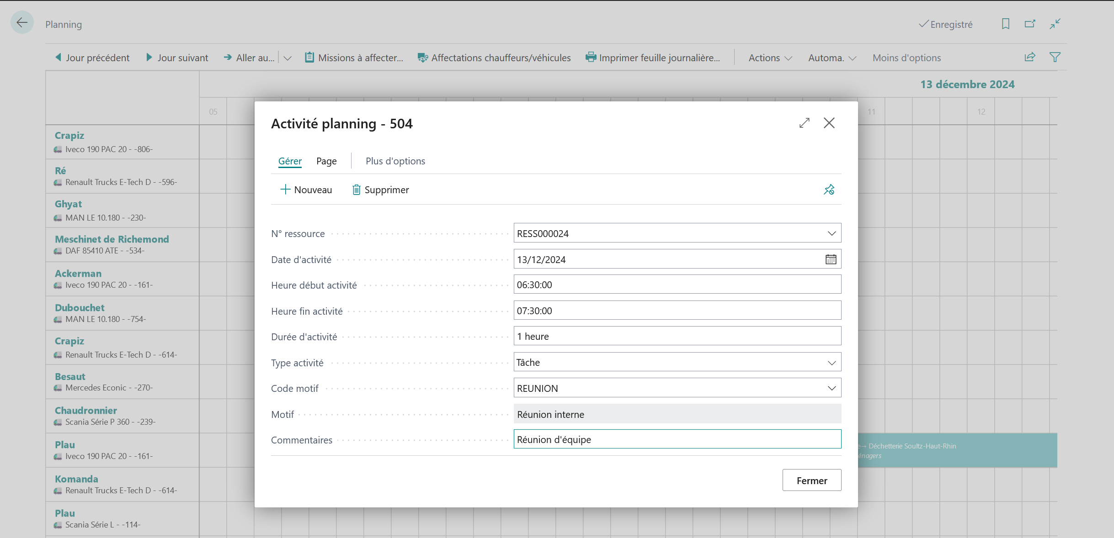Switch to the Page tab
1114x538 pixels.
point(326,161)
